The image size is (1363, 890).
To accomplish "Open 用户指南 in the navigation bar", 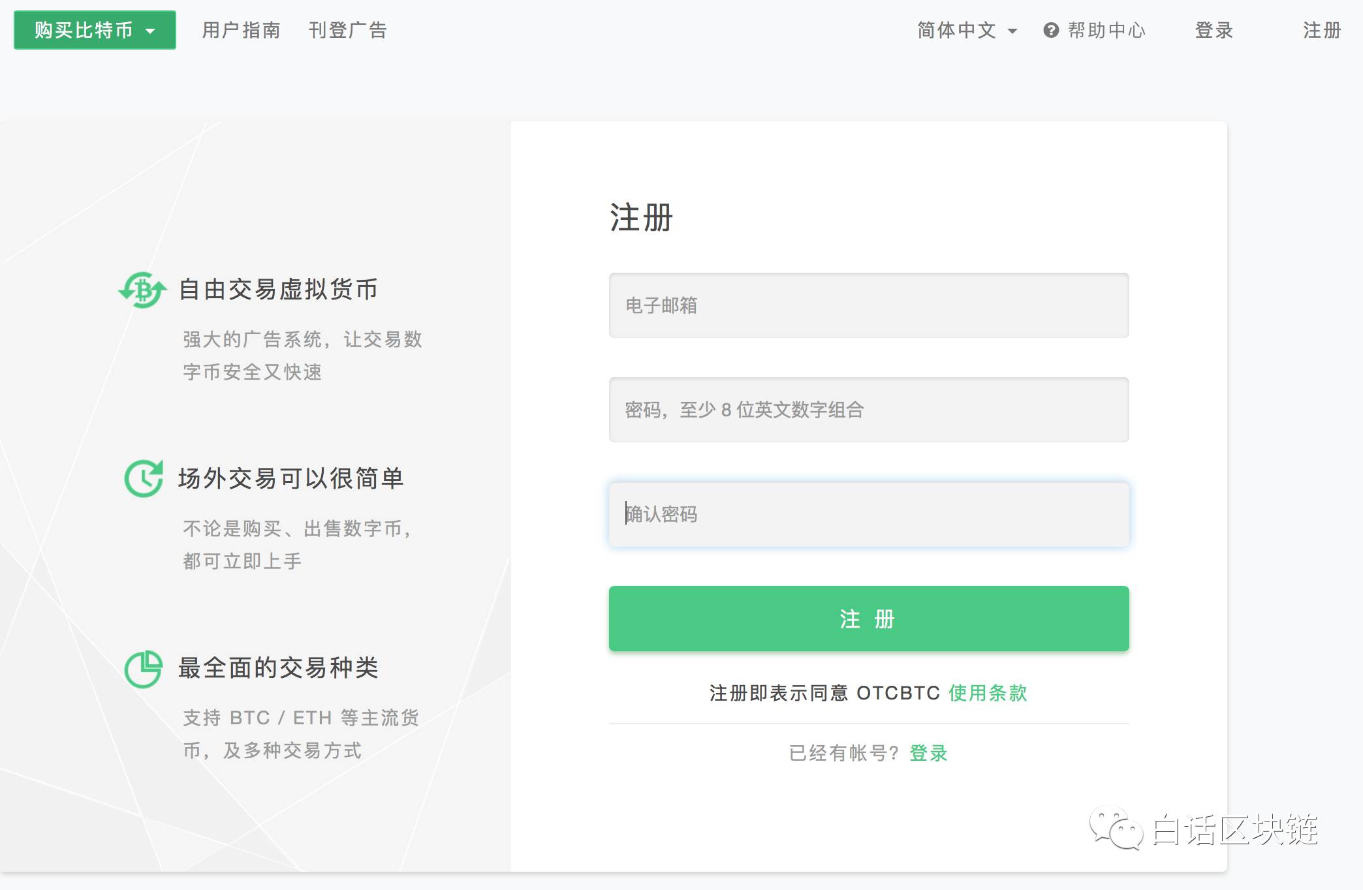I will click(241, 30).
